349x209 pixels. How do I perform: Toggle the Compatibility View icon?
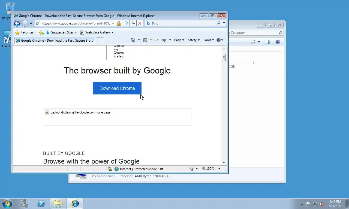coord(126,23)
